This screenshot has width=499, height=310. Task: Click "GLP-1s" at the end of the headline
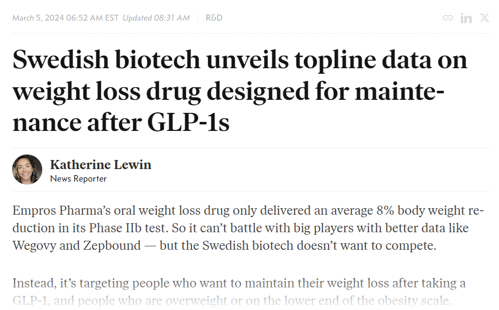pos(188,122)
